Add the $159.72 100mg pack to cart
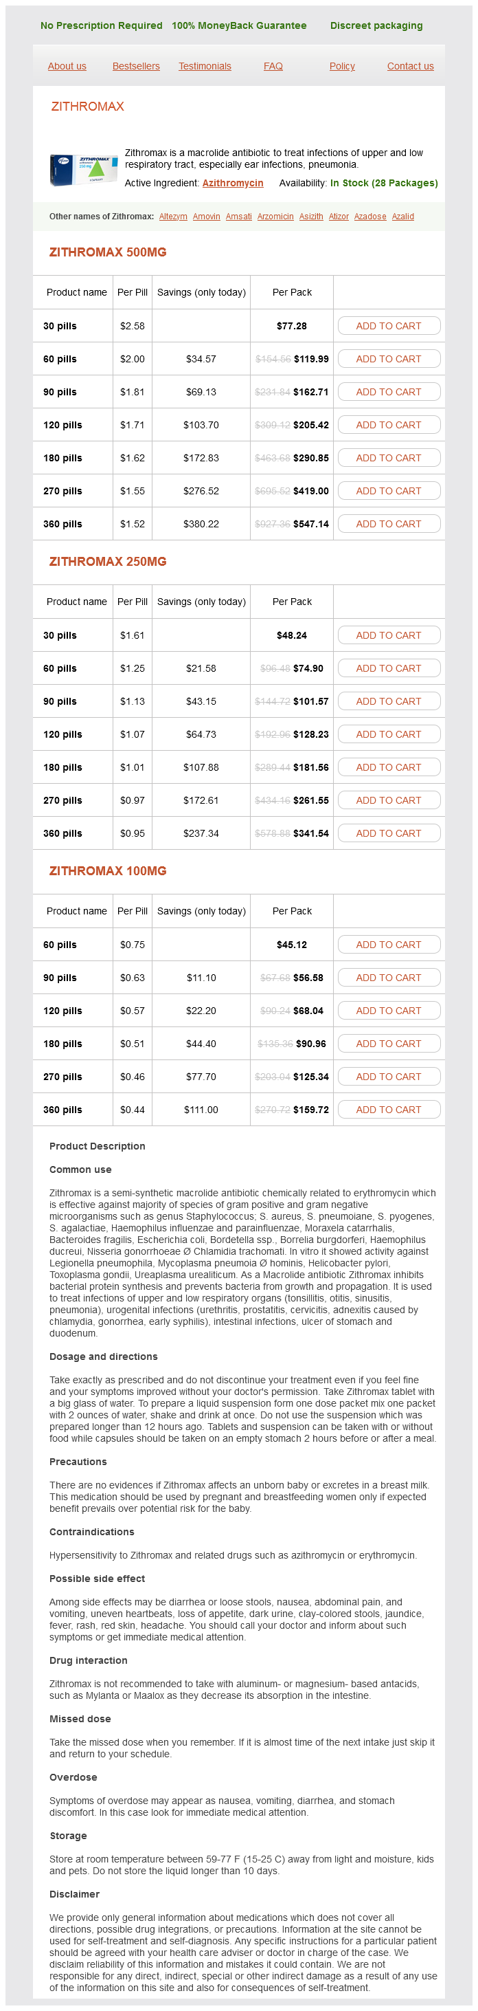The image size is (478, 2011). tap(388, 1110)
